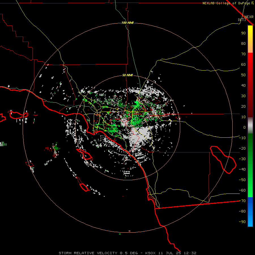
Task: Click the -30 value on velocity scale
Action: tap(242, 159)
